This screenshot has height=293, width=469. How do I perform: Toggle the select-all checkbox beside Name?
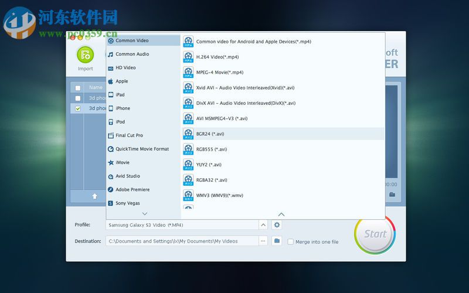tap(78, 87)
